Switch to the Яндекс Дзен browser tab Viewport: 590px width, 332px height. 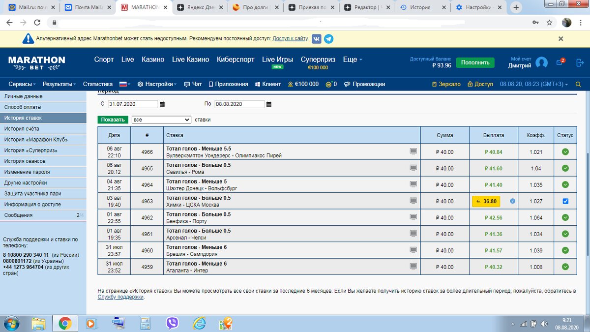coord(200,7)
